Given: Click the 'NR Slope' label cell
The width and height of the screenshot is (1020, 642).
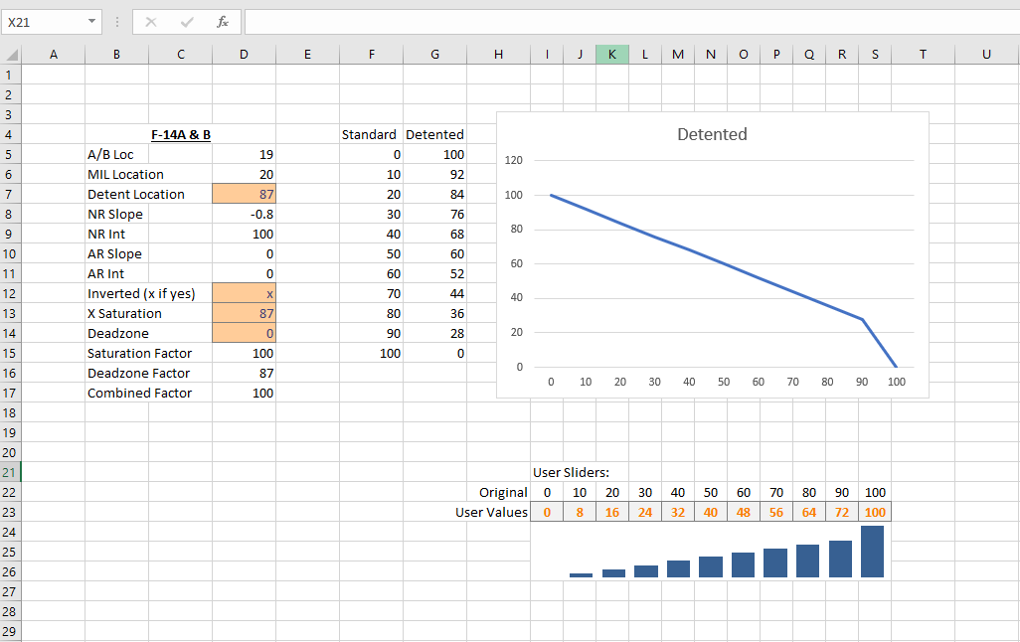Looking at the screenshot, I should [x=116, y=214].
